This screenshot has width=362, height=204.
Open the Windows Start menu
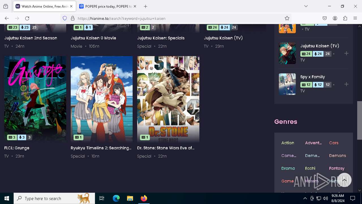7,198
